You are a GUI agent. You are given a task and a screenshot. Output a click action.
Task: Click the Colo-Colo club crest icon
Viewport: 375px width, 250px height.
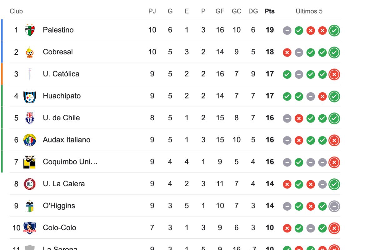[x=30, y=228]
